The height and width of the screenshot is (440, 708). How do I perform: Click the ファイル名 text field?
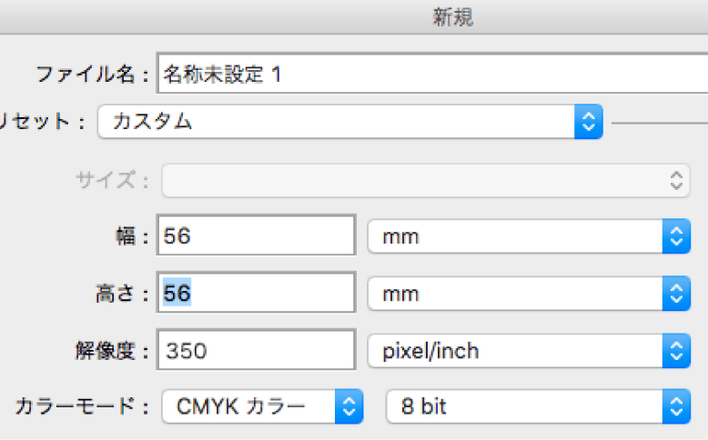pos(432,75)
